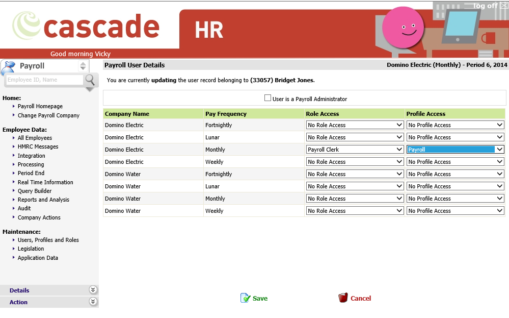Viewport: 509px width, 318px height.
Task: Open Role Access dropdown for Domino Water Monthly
Action: [355, 199]
